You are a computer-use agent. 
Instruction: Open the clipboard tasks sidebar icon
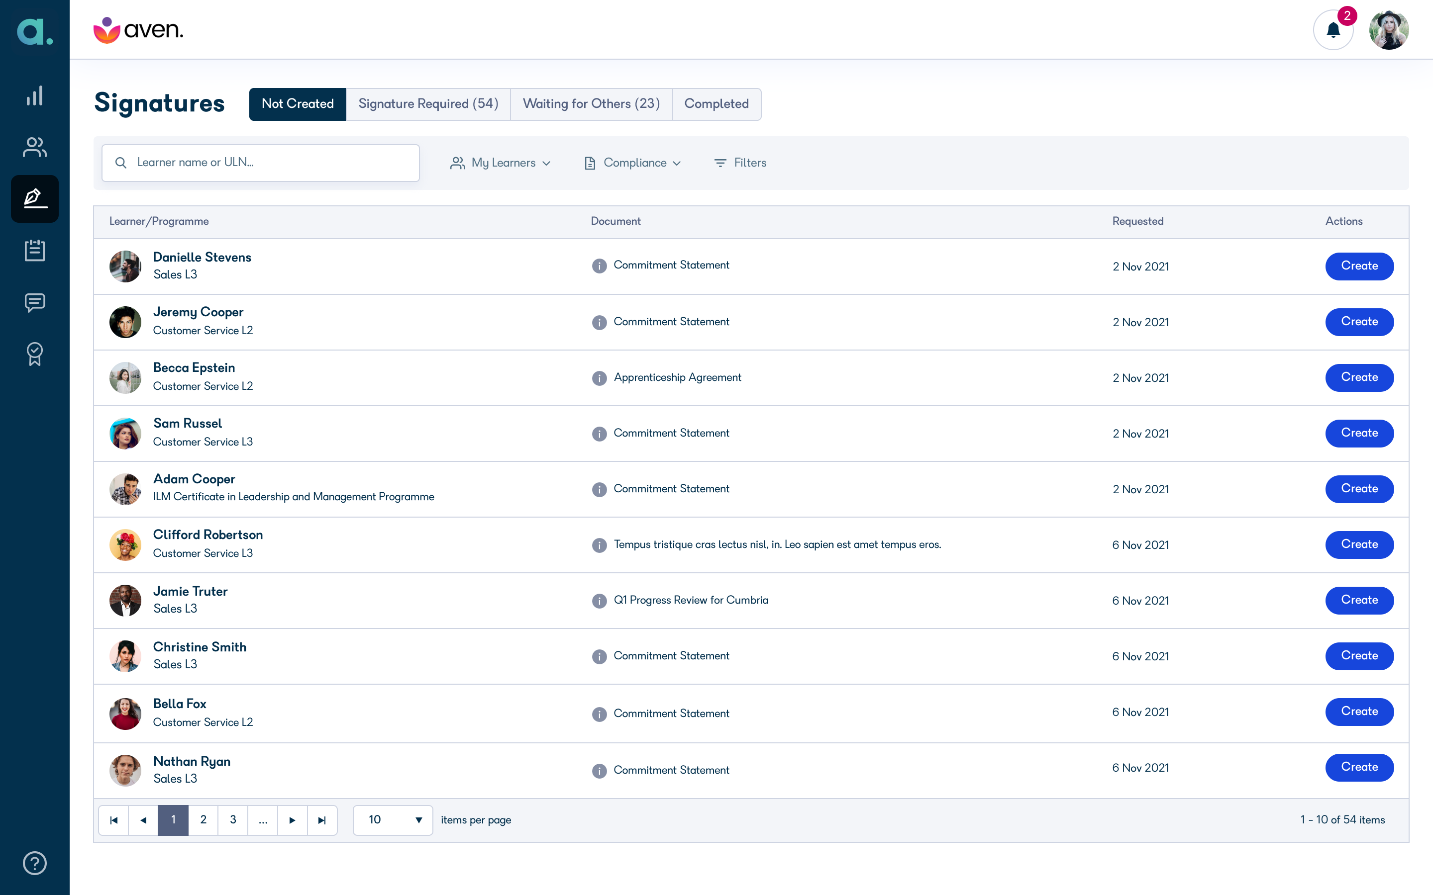point(34,250)
